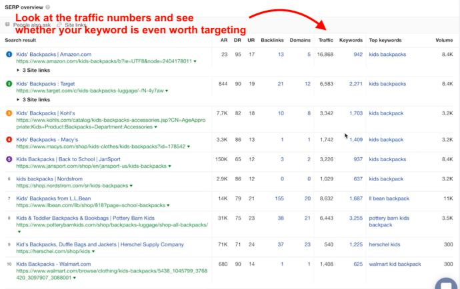Open dropdown arrow after L.L.Bean URL
460x289 pixels.
(168, 206)
